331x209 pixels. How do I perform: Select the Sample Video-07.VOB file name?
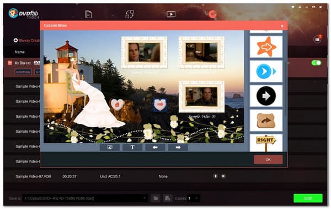(x=33, y=176)
